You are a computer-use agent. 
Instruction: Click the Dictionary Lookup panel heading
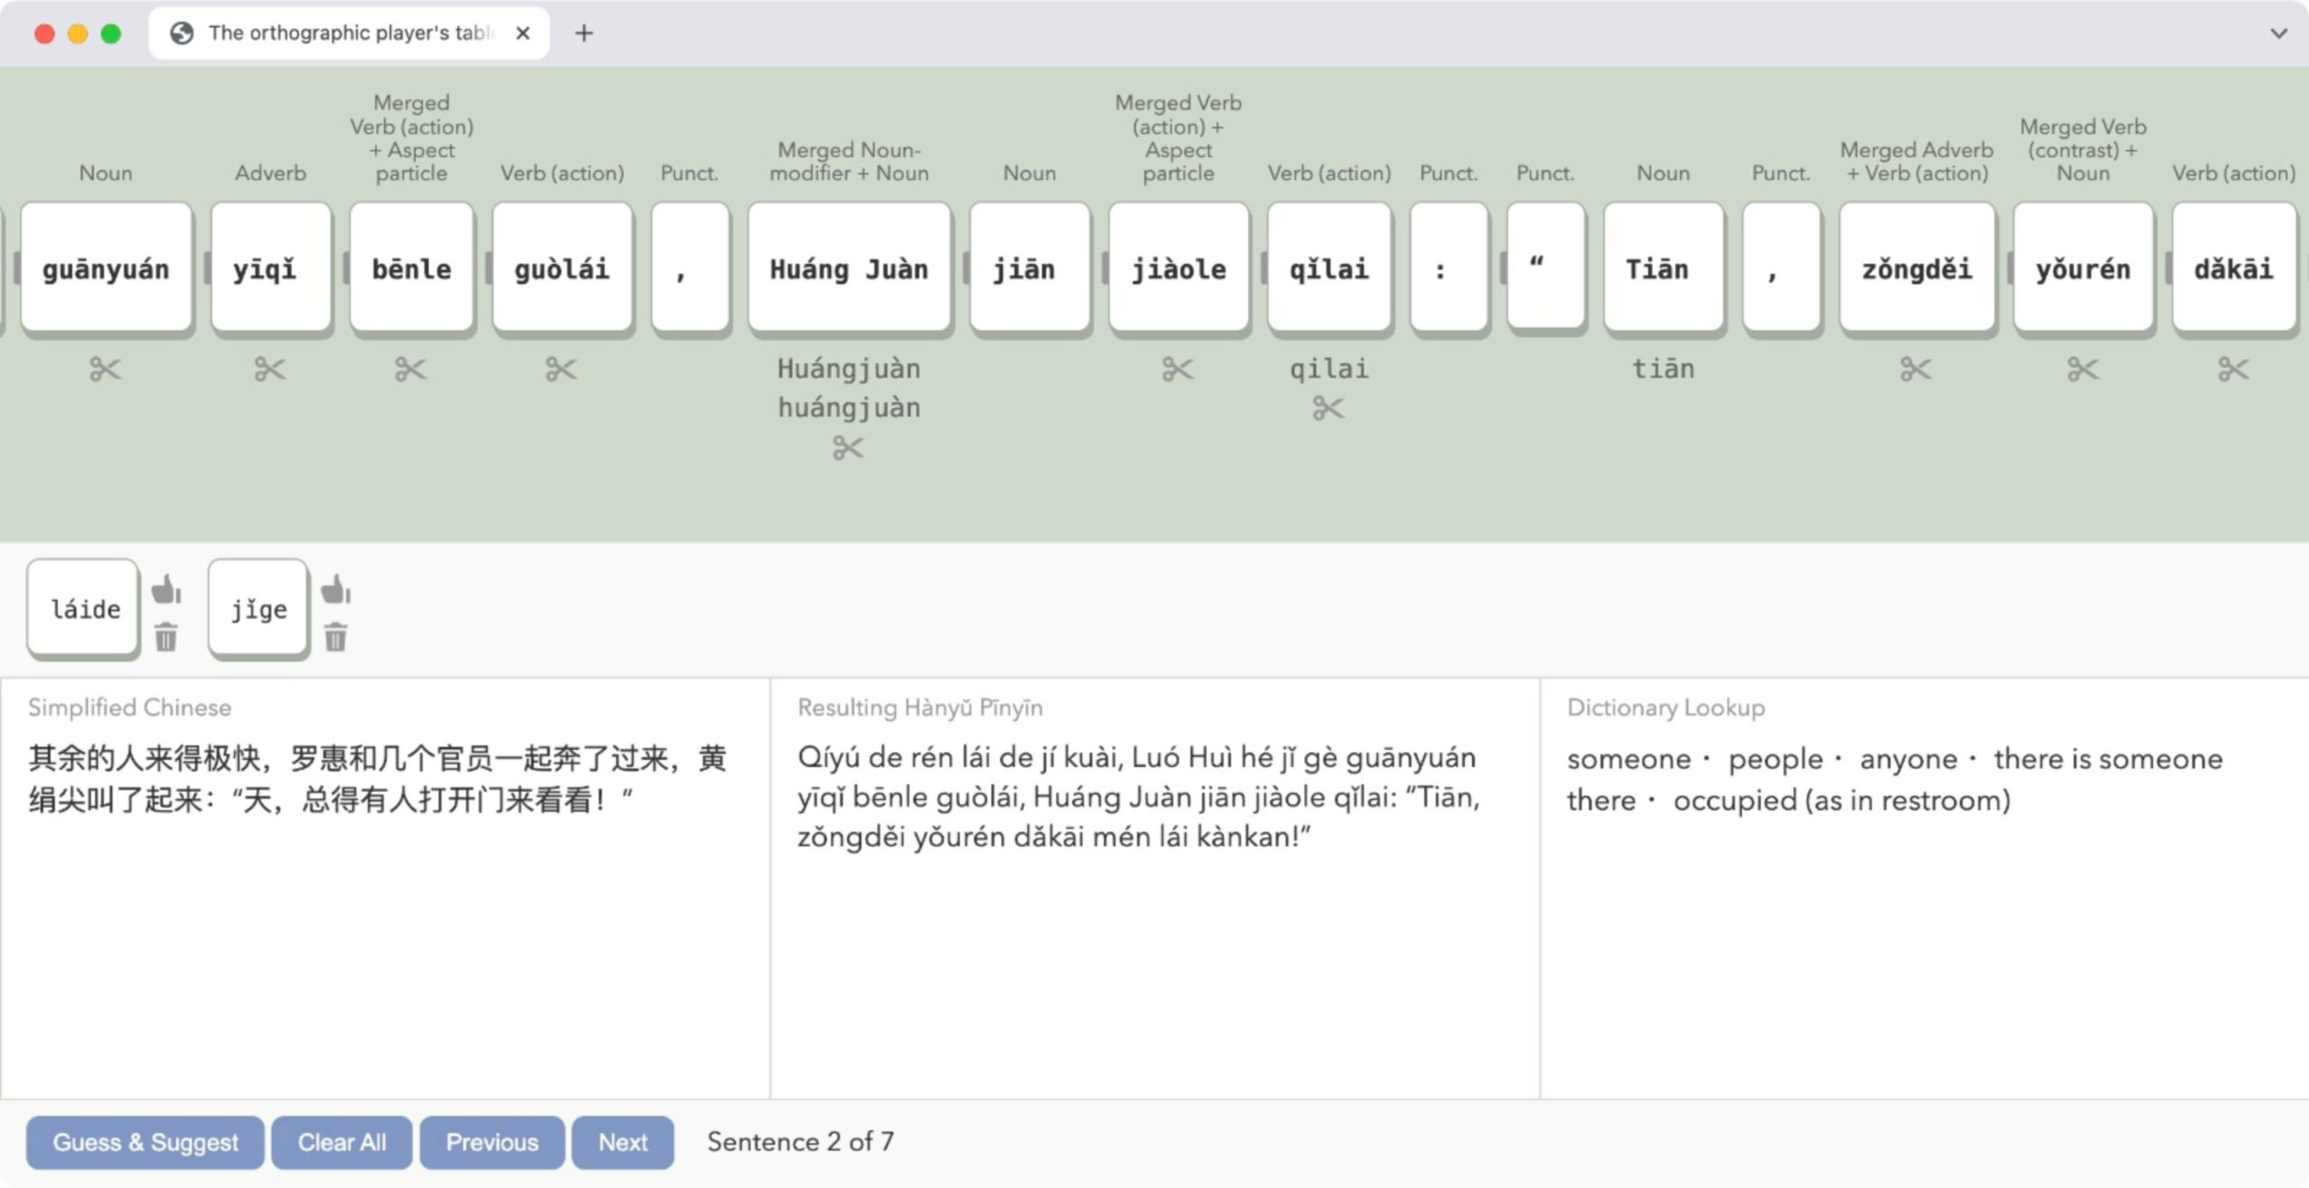(1666, 708)
